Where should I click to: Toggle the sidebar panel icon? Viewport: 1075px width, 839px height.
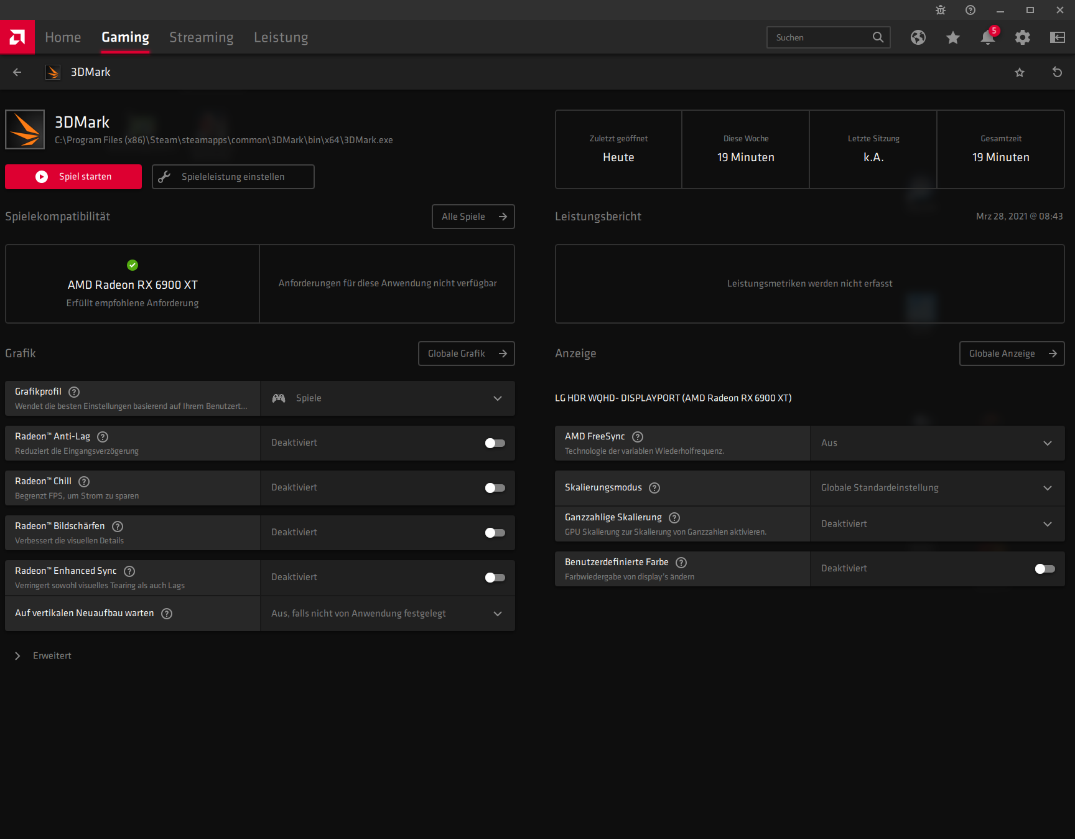(1058, 37)
